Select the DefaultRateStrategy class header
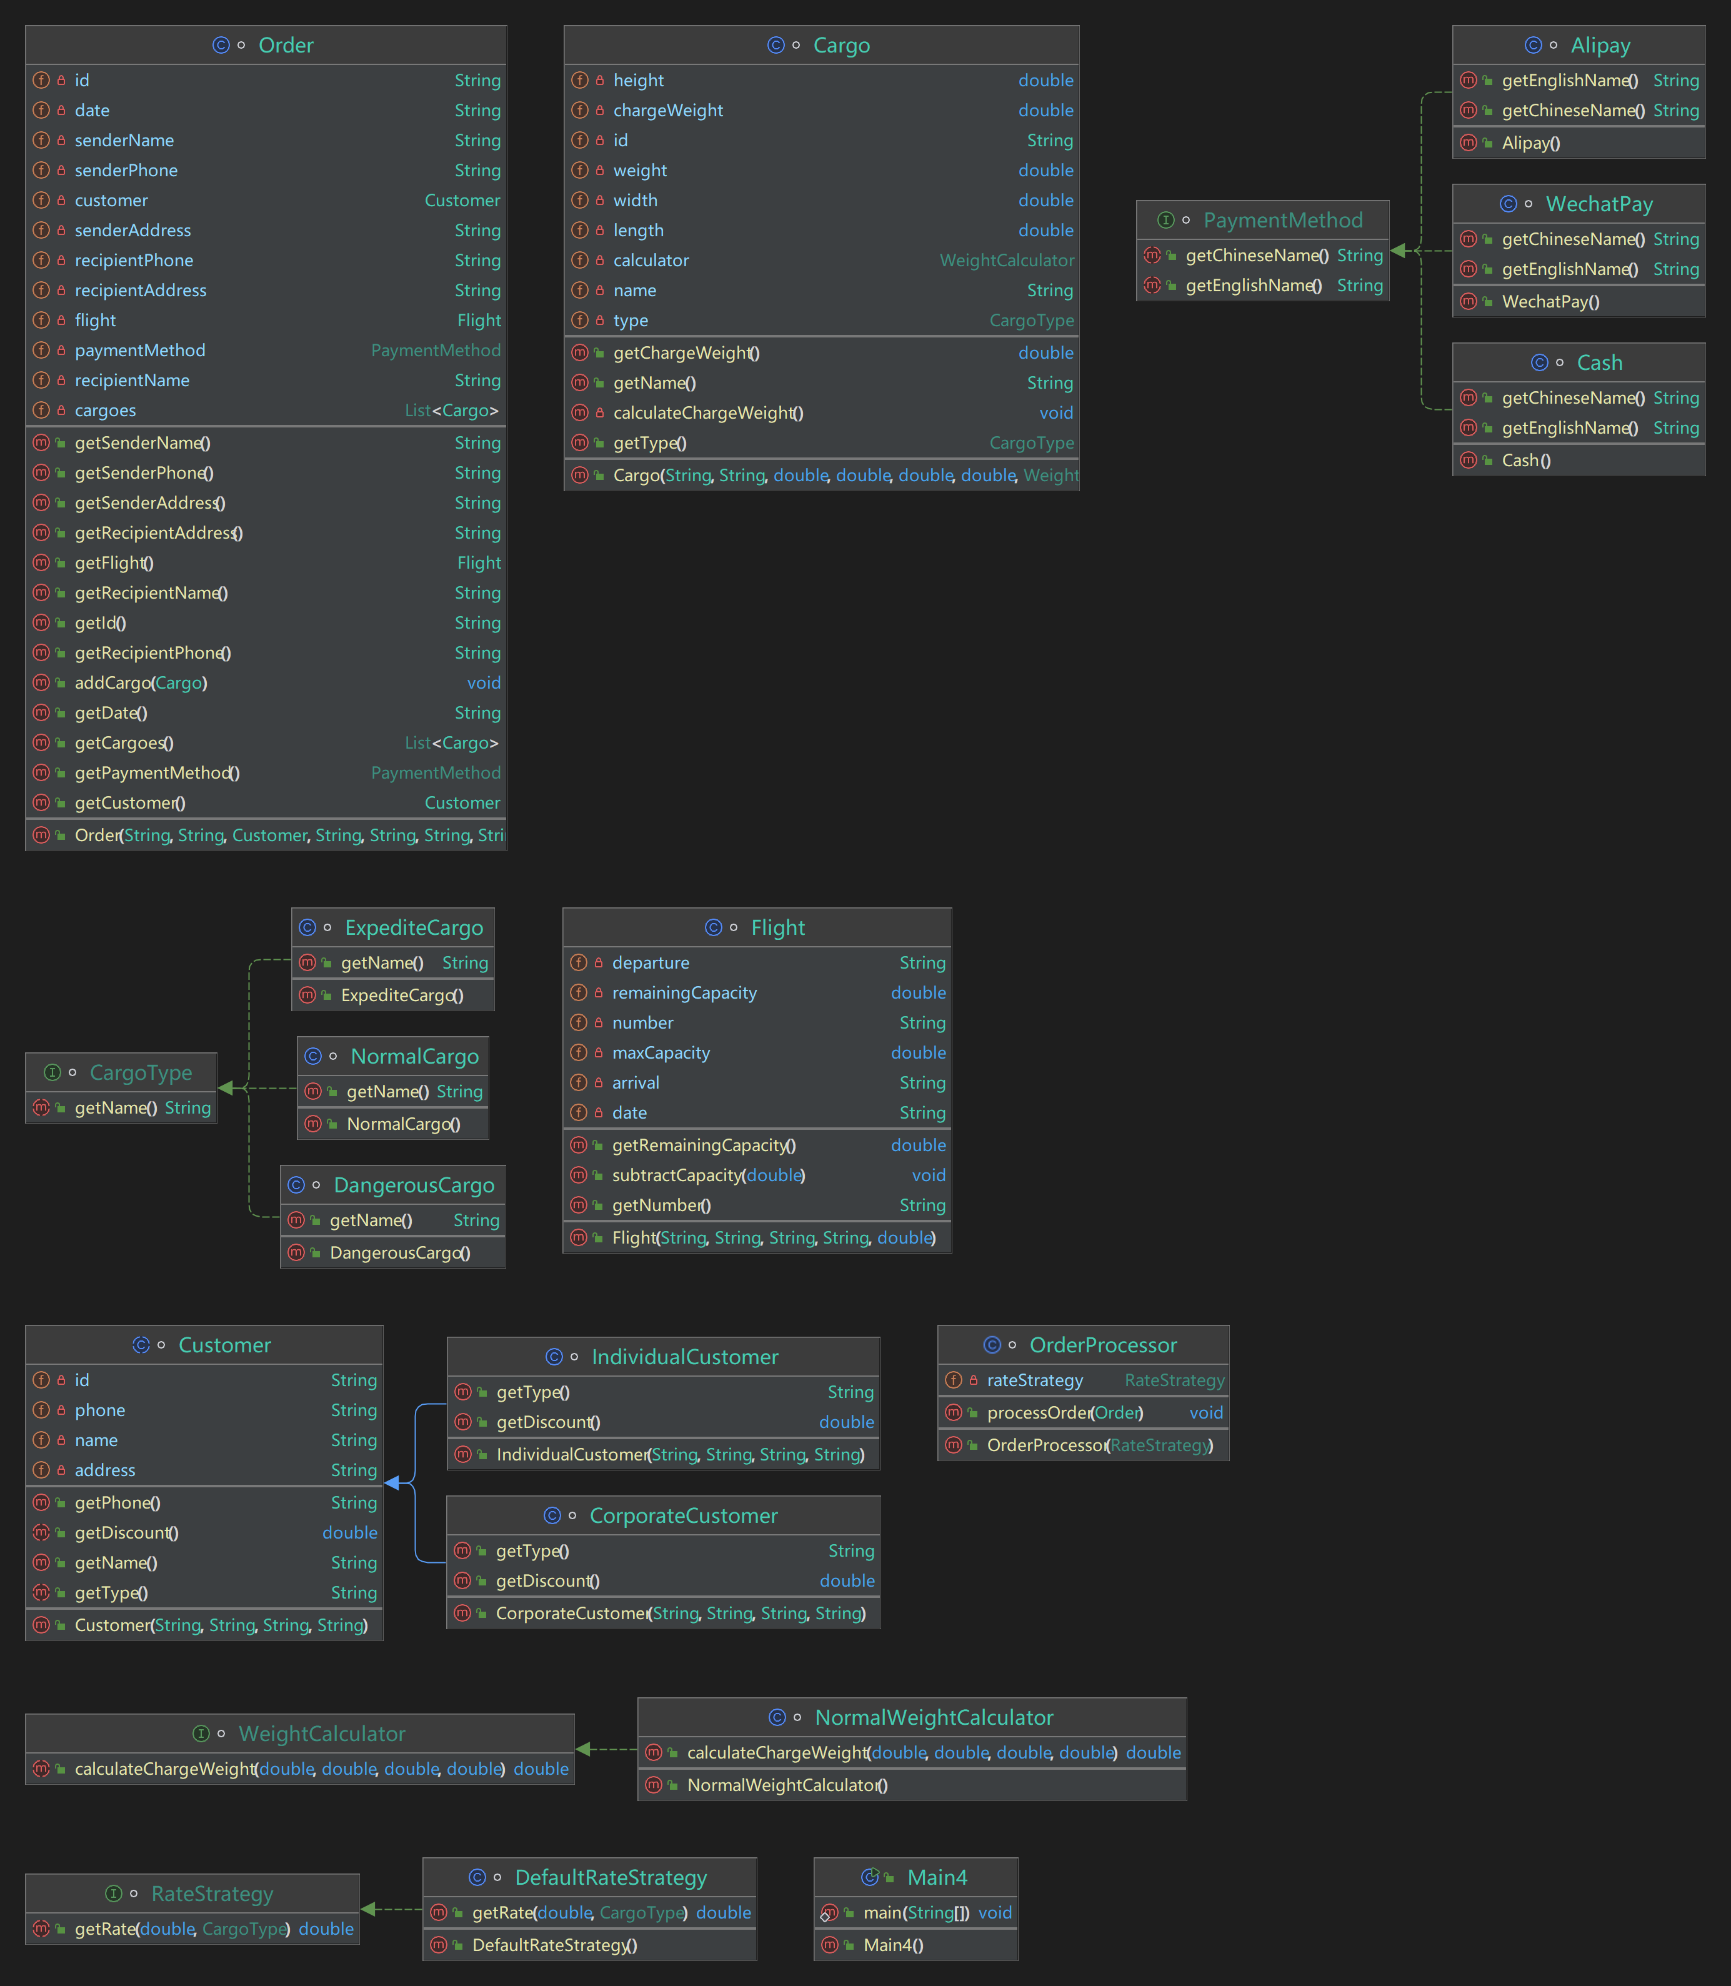The height and width of the screenshot is (1986, 1731). click(611, 1877)
